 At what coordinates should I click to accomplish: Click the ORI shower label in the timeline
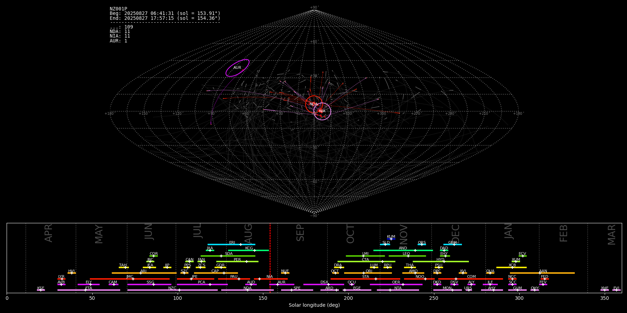369,271
